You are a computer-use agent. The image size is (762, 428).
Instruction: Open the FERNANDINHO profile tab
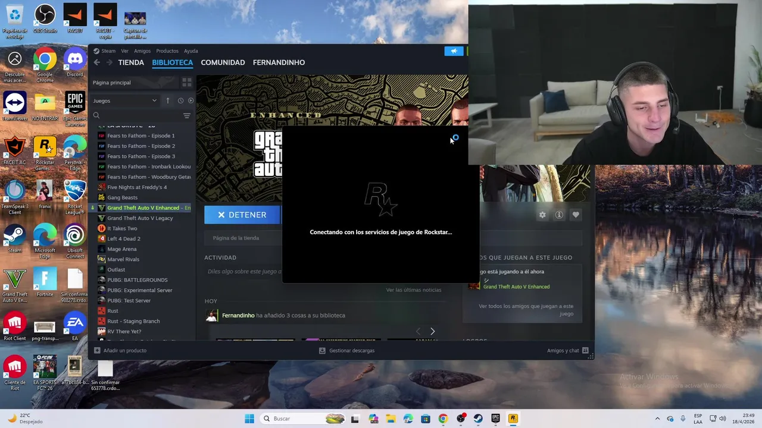pyautogui.click(x=279, y=62)
